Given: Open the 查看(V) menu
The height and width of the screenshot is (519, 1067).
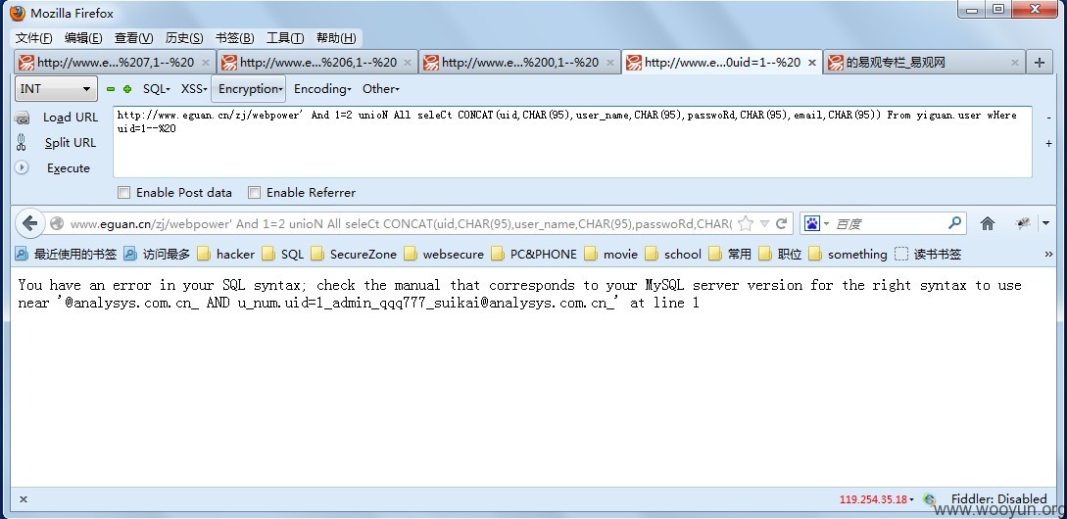Looking at the screenshot, I should tap(133, 38).
